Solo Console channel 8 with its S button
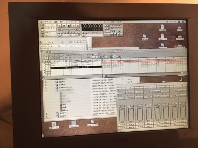 tap(184, 103)
